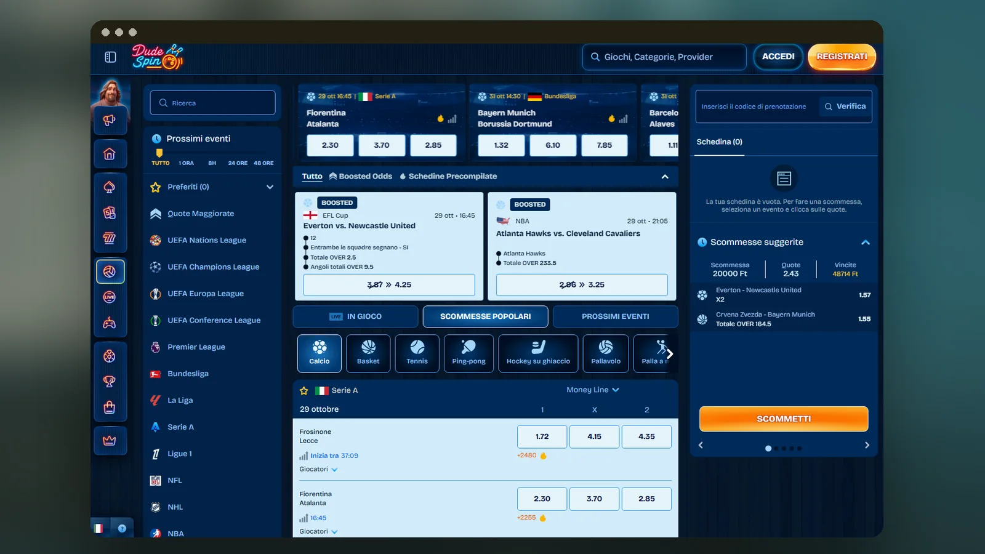
Task: Open the sports ball sidebar icon
Action: [x=110, y=271]
